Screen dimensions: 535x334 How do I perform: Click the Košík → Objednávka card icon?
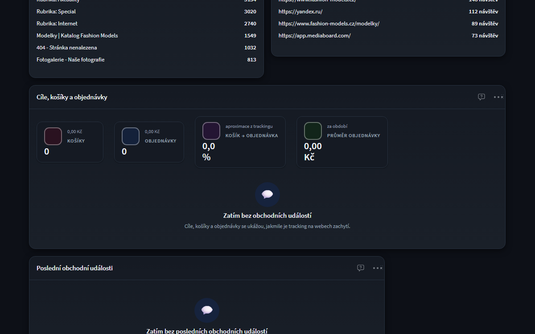coord(211,131)
